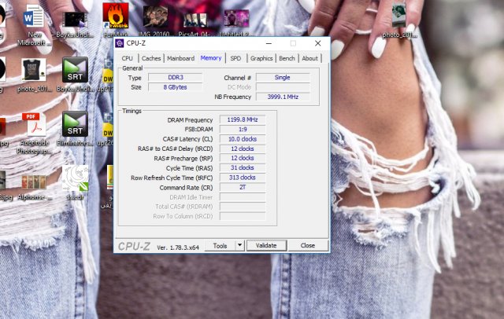Select the Alphonse desktop image icon
Image resolution: width=504 pixels, height=319 pixels.
pyautogui.click(x=34, y=181)
